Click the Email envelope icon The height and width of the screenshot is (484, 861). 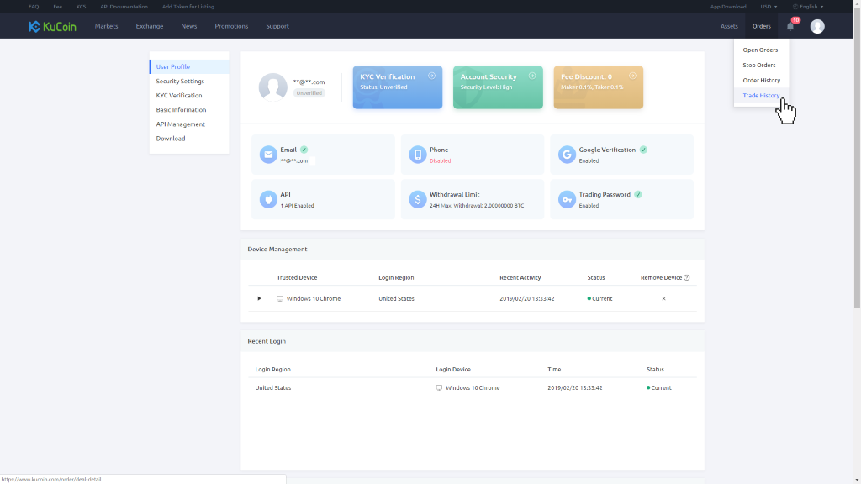[x=268, y=155]
